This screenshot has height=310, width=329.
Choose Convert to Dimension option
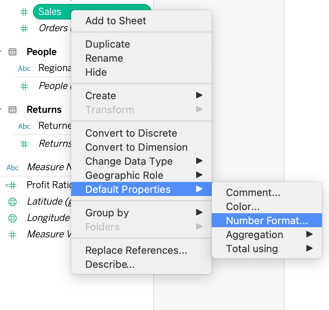click(136, 147)
